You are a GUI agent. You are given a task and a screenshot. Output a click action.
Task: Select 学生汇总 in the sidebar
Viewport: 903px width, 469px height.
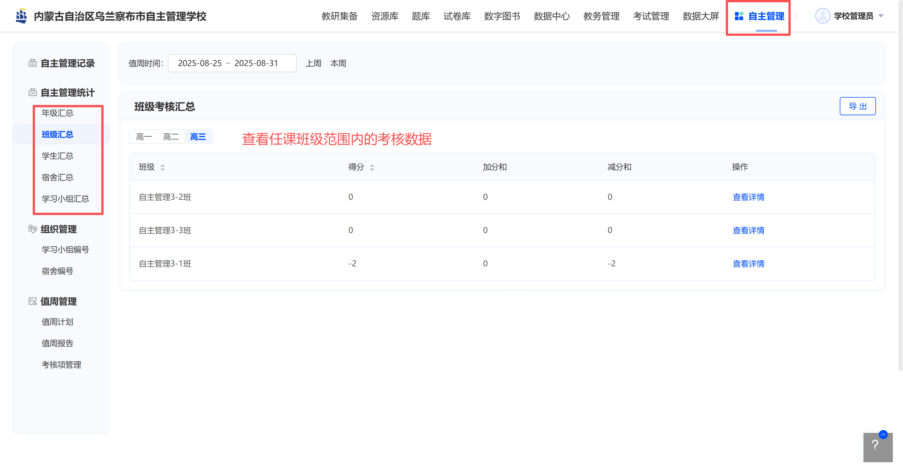pos(58,156)
